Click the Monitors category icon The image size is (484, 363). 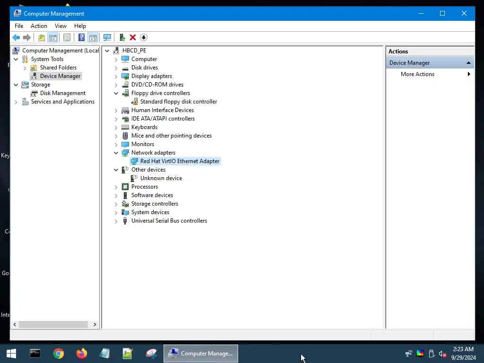125,144
